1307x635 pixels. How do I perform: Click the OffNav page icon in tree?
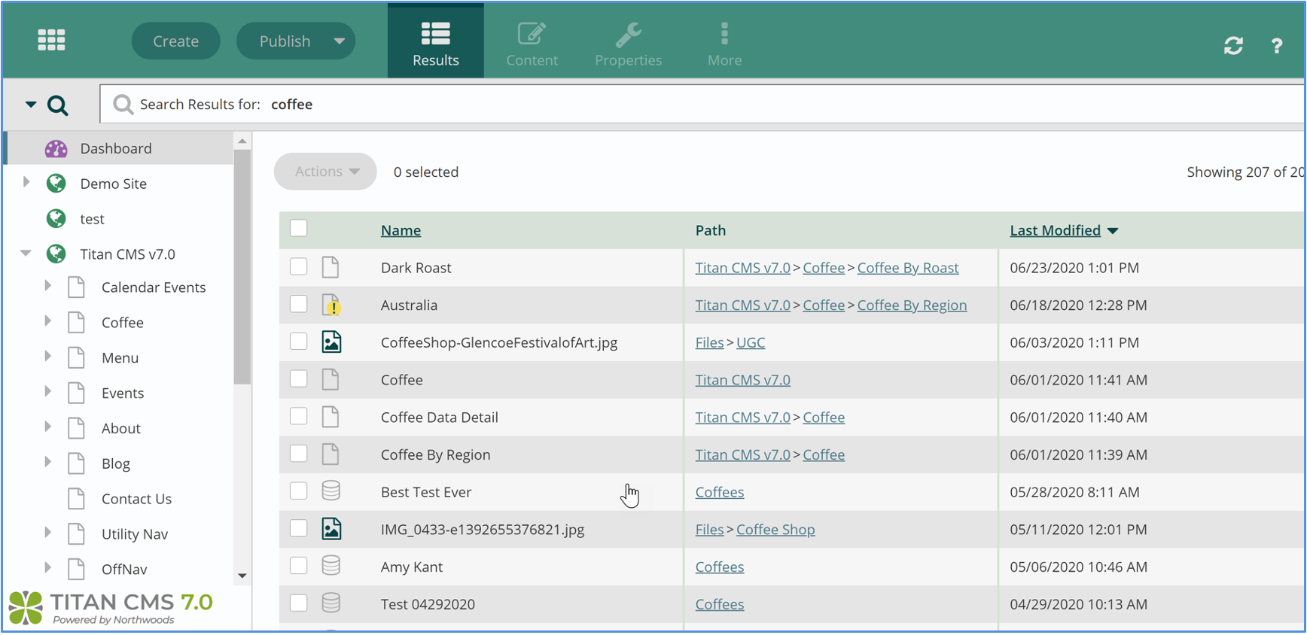tap(76, 570)
